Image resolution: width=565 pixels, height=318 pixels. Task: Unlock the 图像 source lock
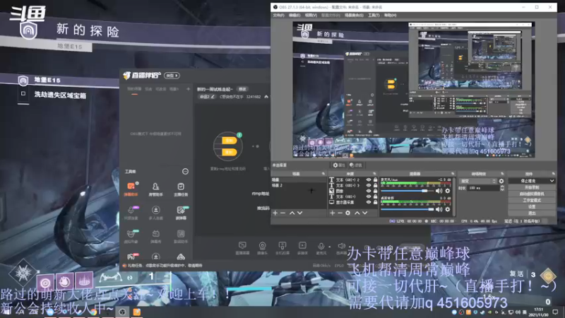coord(375,191)
